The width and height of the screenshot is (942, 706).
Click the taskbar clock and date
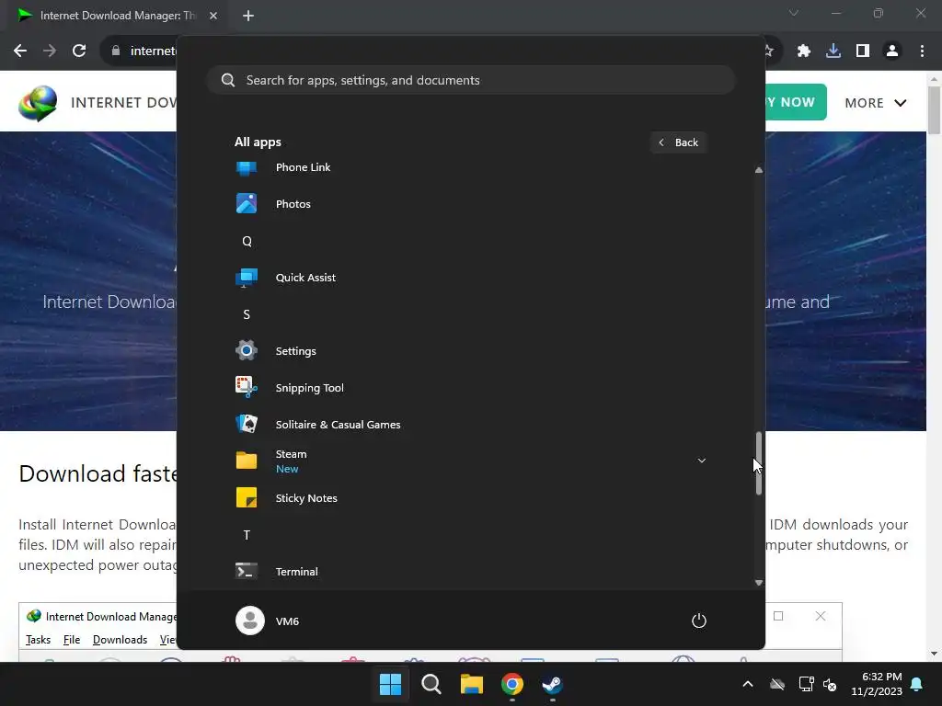point(877,684)
